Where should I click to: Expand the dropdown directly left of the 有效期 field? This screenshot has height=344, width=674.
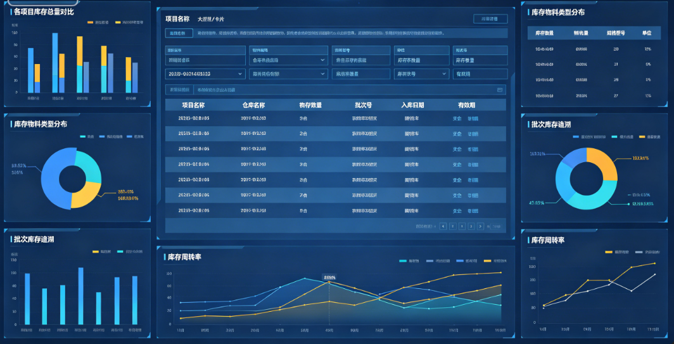421,74
